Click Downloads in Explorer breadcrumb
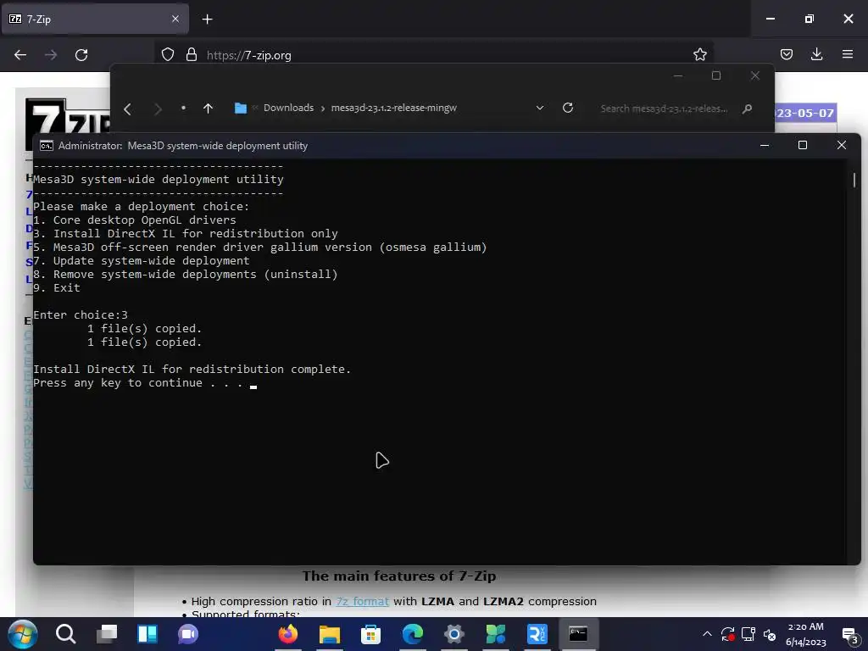 (288, 108)
